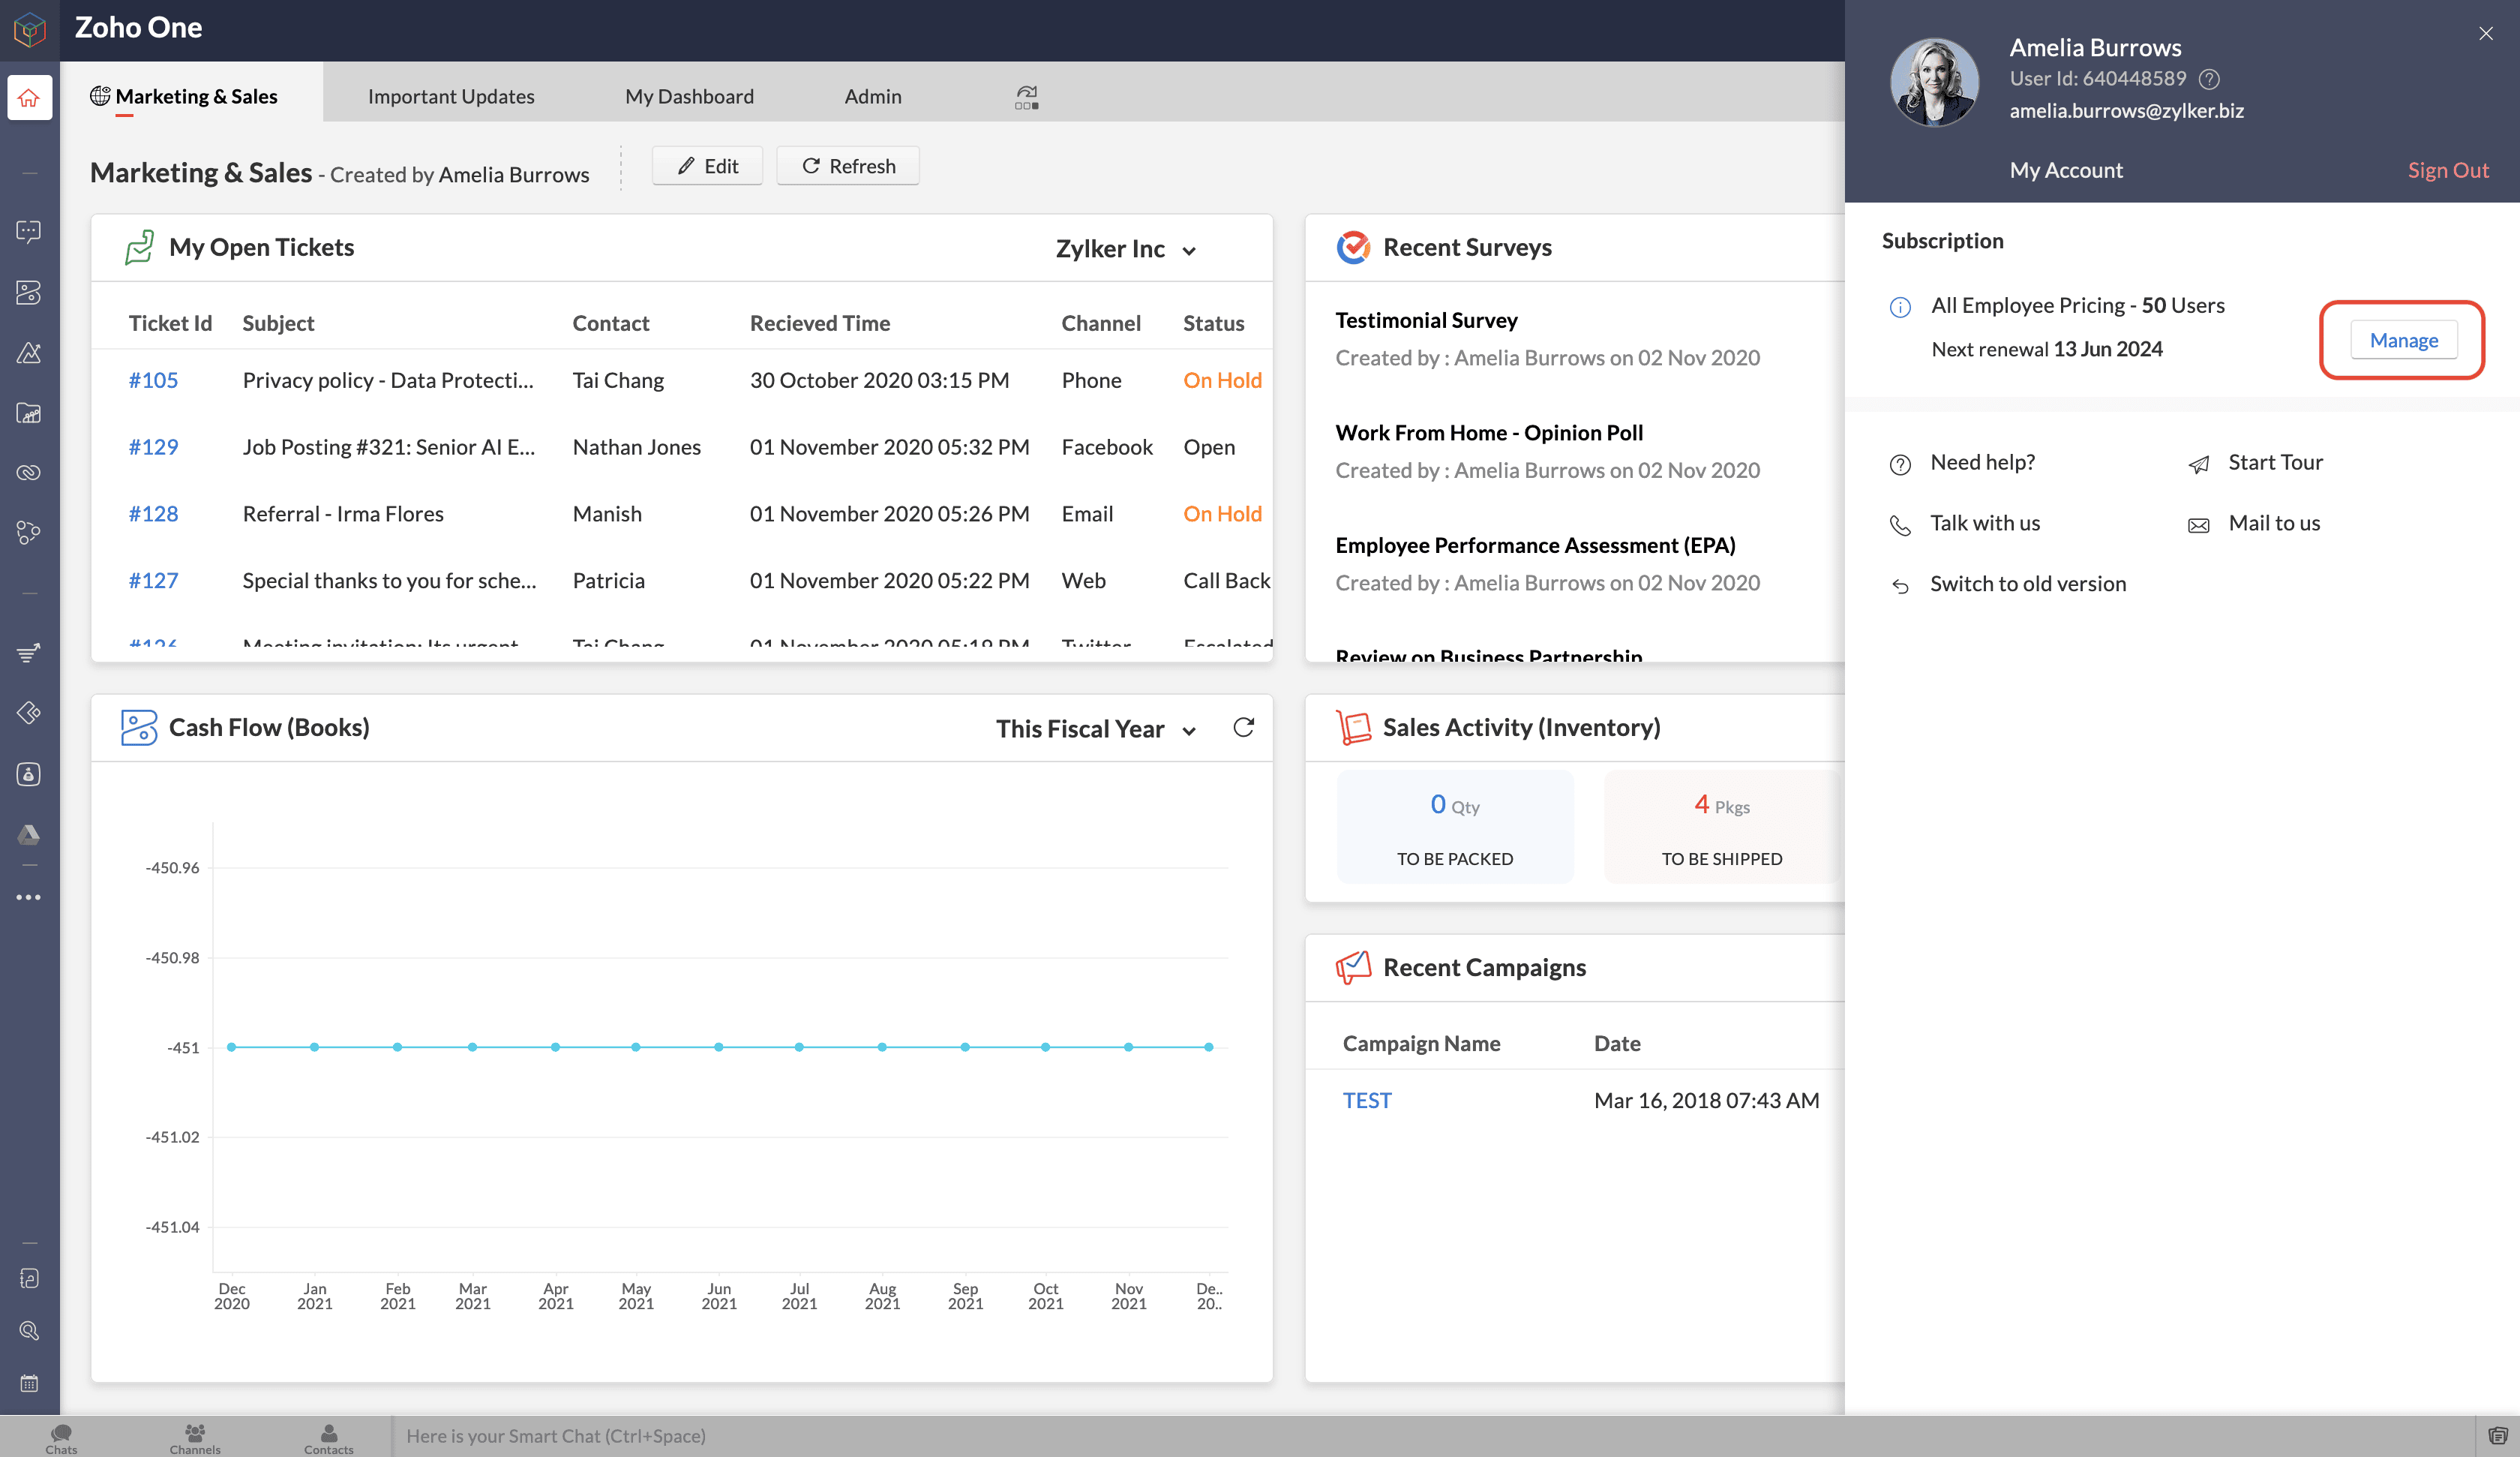This screenshot has width=2520, height=1457.
Task: Click Amelia Burrows profile photo
Action: pos(1934,82)
